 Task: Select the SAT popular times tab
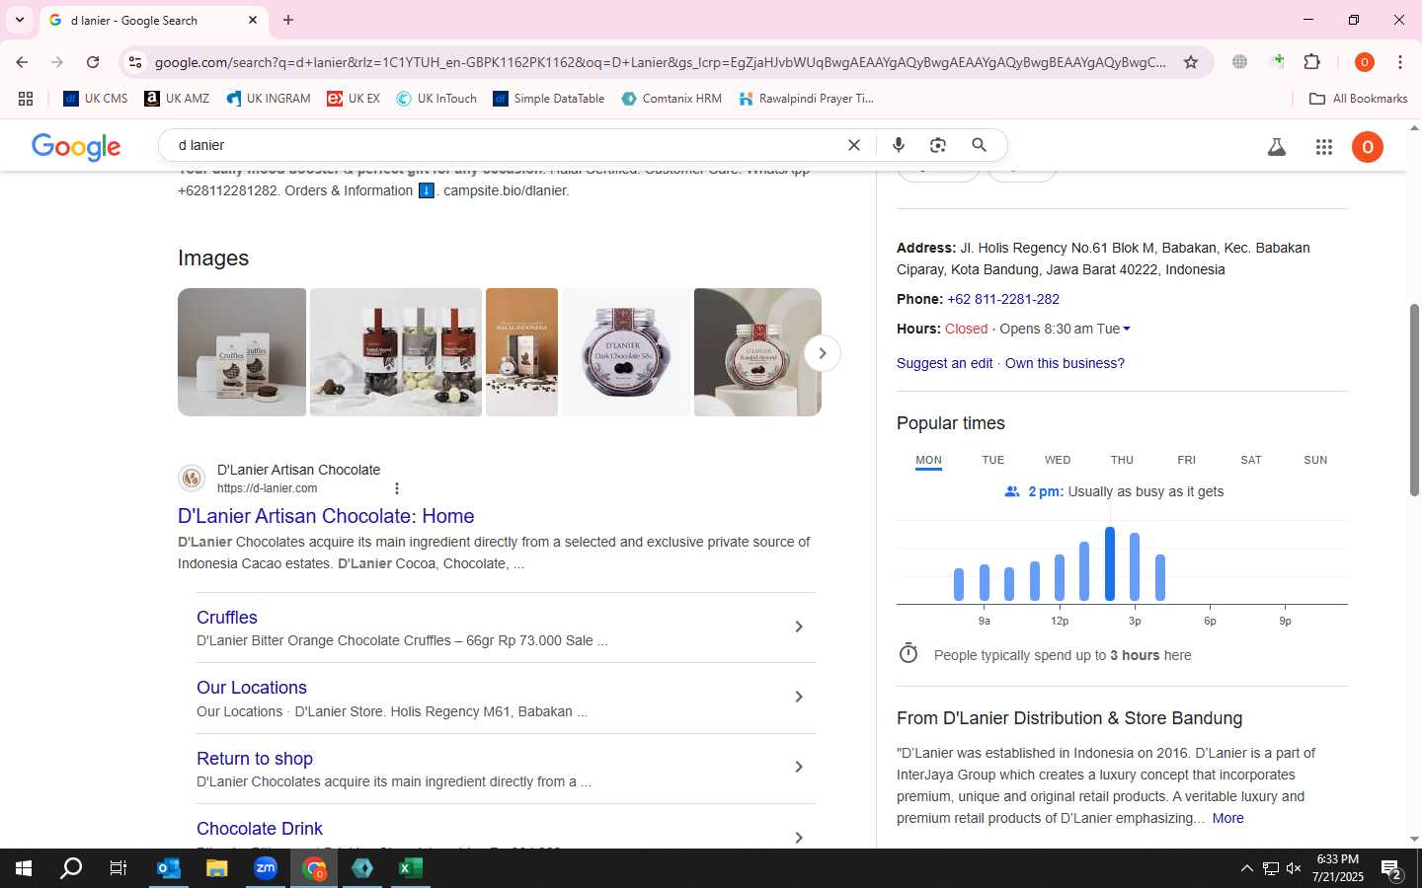point(1251,460)
